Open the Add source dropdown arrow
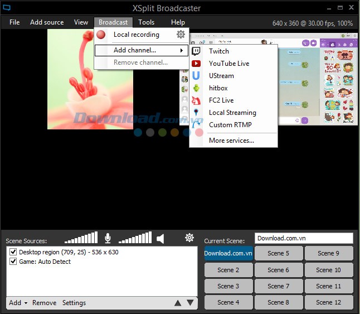This screenshot has height=314, width=360. (x=26, y=303)
